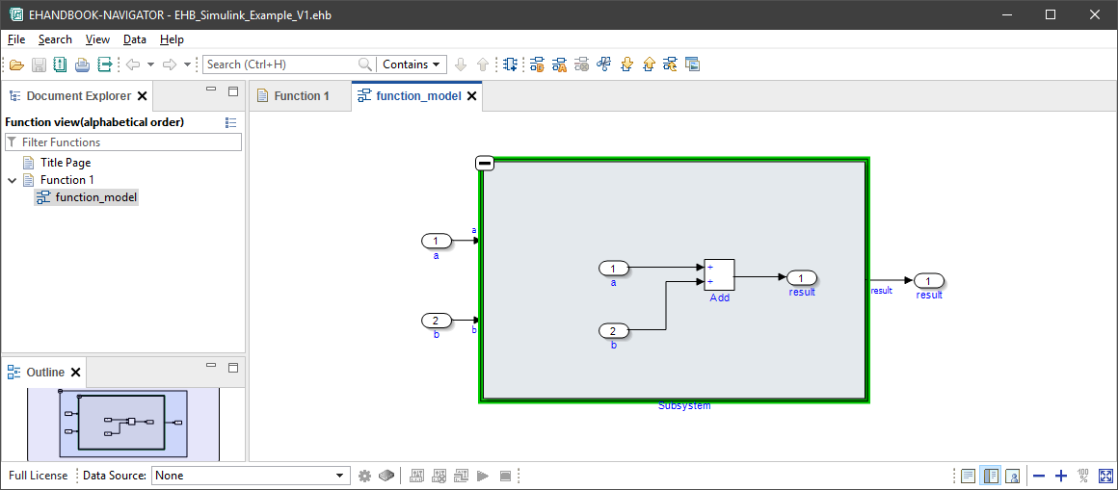Click the zoom in plus icon
Viewport: 1118px width, 490px height.
click(x=1061, y=476)
